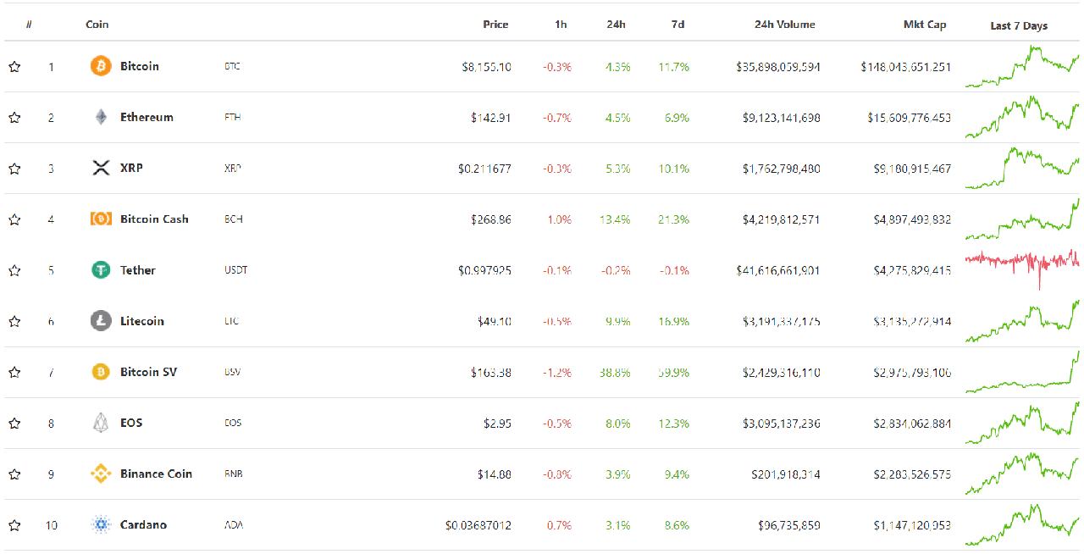Sort by the Coin column header
The image size is (1084, 554).
[97, 25]
